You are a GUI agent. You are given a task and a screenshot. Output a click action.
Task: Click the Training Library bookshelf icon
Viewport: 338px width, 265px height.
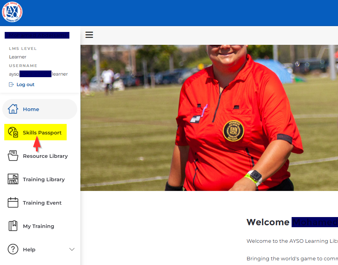pyautogui.click(x=13, y=179)
